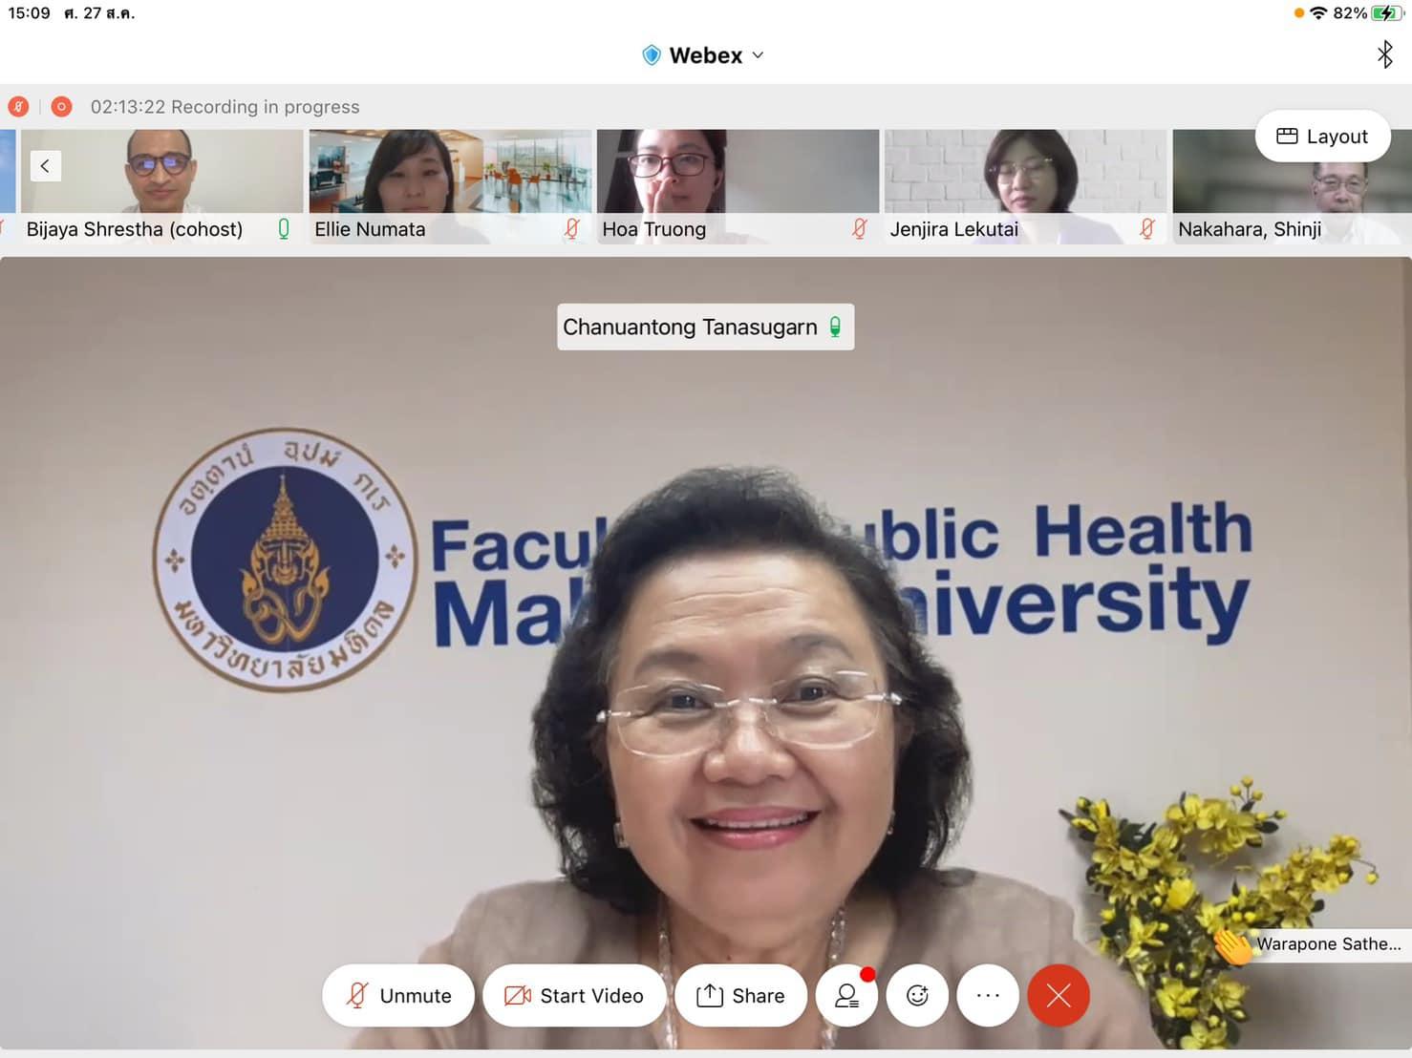Tap the battery indicator in status bar

[x=1386, y=13]
